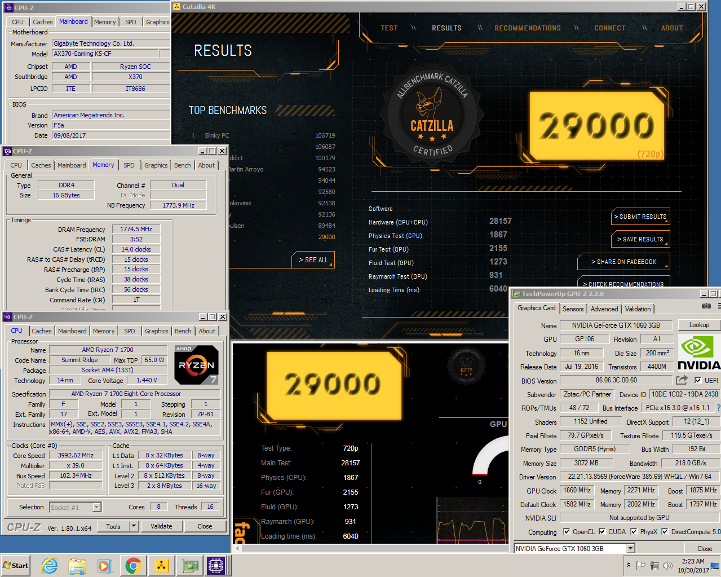
Task: Click DRAM Frequency 1774.5 MHz value
Action: pos(136,229)
